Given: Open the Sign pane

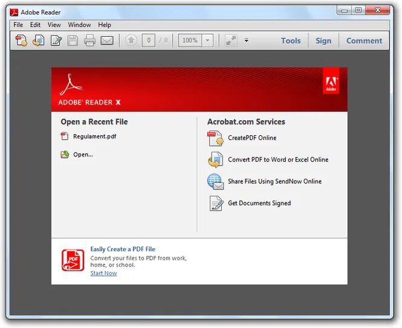Looking at the screenshot, I should point(323,40).
